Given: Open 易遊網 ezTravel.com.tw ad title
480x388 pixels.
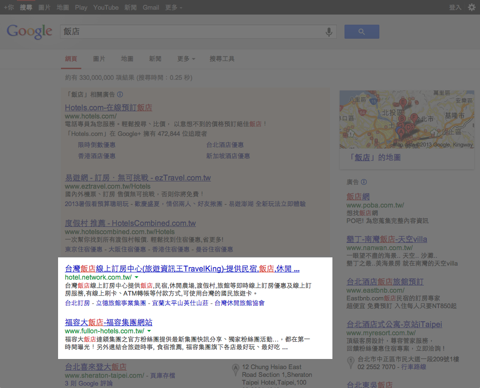Looking at the screenshot, I should [138, 178].
